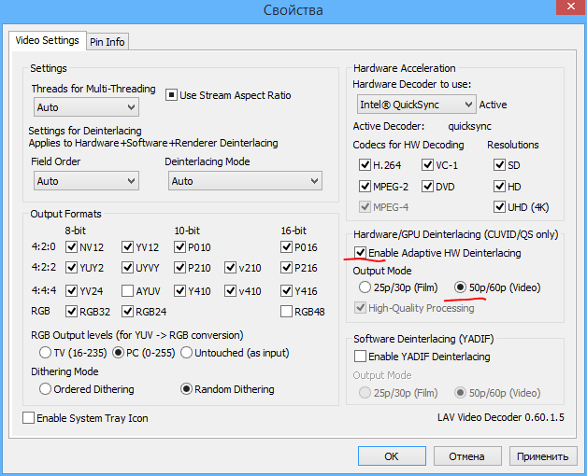Uncheck the UHD (4K) resolution checkbox
The height and width of the screenshot is (476, 587).
coord(500,206)
